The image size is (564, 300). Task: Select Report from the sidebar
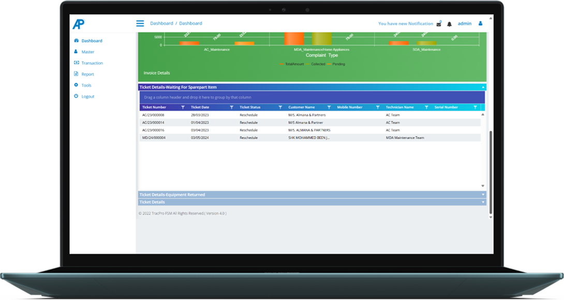coord(87,74)
